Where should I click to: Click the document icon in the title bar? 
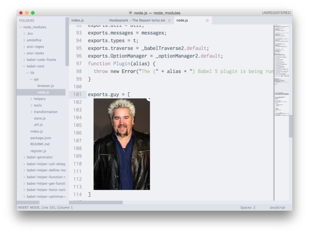pos(130,13)
